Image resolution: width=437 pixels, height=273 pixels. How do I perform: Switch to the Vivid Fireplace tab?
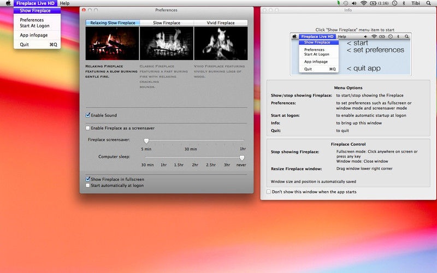click(x=221, y=22)
